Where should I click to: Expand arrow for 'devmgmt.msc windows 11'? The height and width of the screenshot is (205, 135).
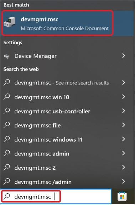pyautogui.click(x=123, y=139)
